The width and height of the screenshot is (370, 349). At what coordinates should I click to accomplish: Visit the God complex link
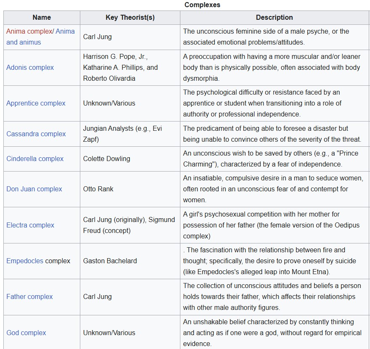(26, 333)
